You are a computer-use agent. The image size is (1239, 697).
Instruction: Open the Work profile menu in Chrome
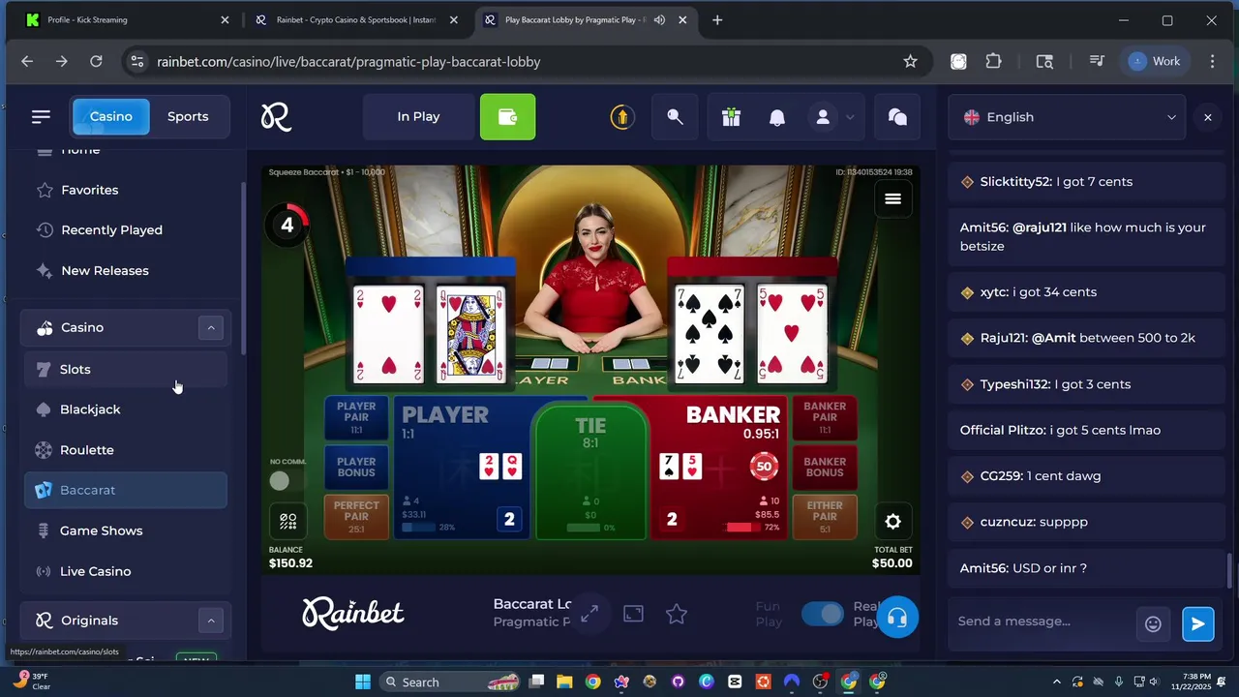pyautogui.click(x=1155, y=61)
